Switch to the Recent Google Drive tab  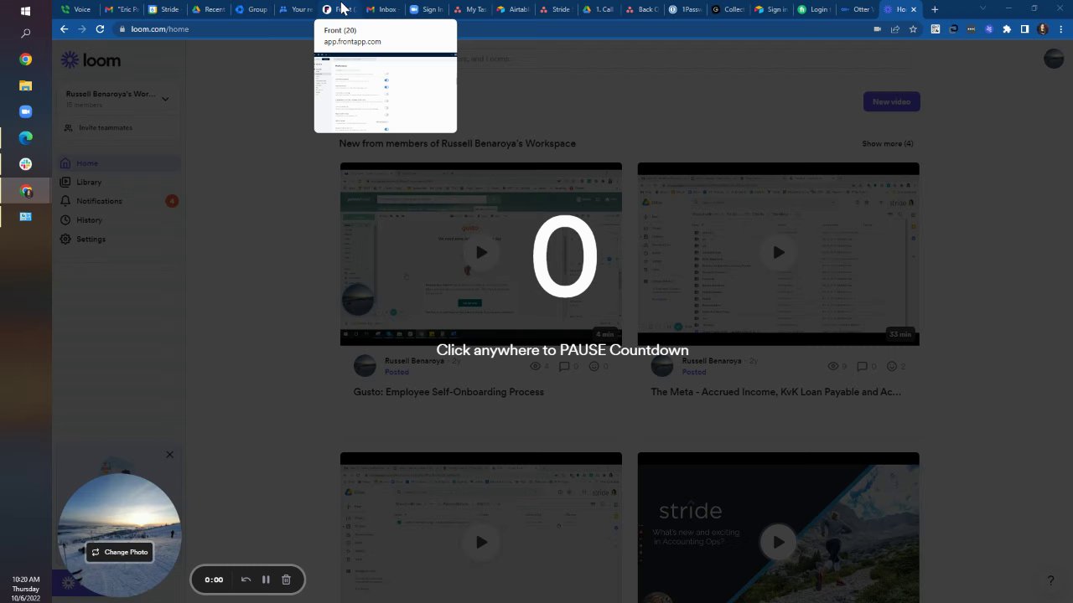209,9
